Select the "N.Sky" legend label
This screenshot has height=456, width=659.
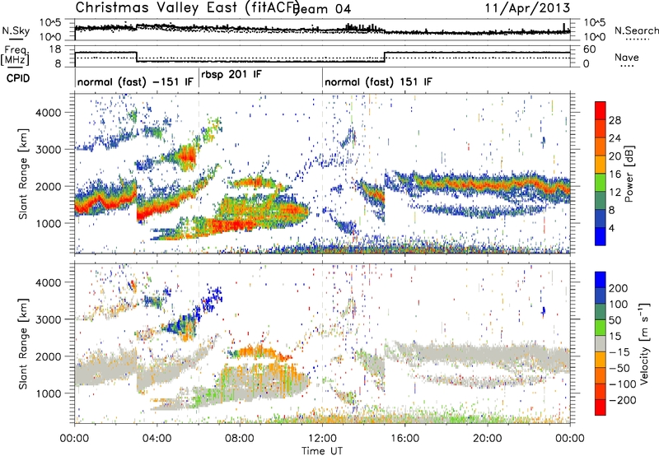point(16,30)
